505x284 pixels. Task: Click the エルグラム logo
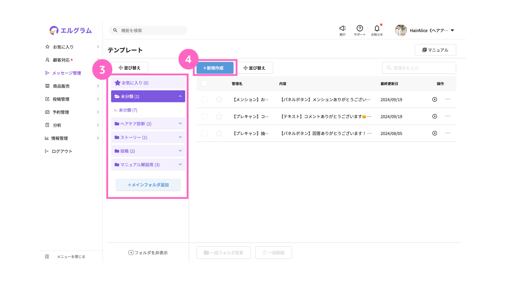pyautogui.click(x=70, y=31)
